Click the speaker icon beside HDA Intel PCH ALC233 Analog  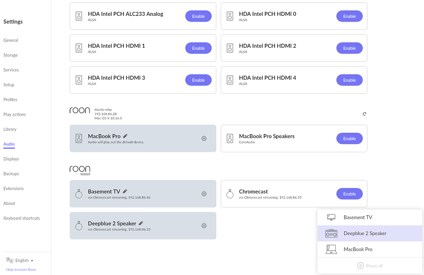[79, 16]
